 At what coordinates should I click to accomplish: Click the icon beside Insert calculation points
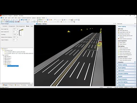[119, 60]
